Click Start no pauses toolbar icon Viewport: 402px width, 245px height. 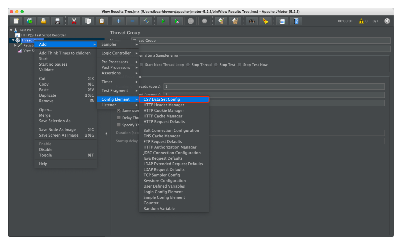click(177, 21)
